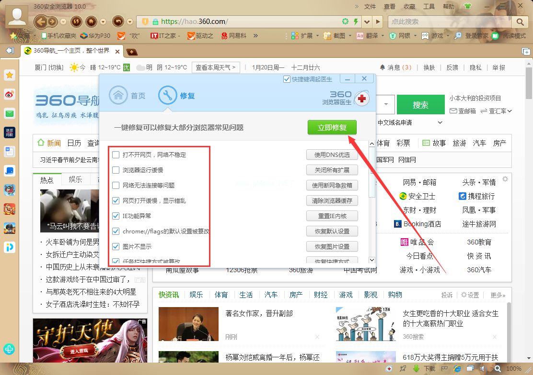The height and width of the screenshot is (375, 533).
Task: Enable the 打不开网页，网络不稳定 checkbox
Action: click(x=115, y=154)
